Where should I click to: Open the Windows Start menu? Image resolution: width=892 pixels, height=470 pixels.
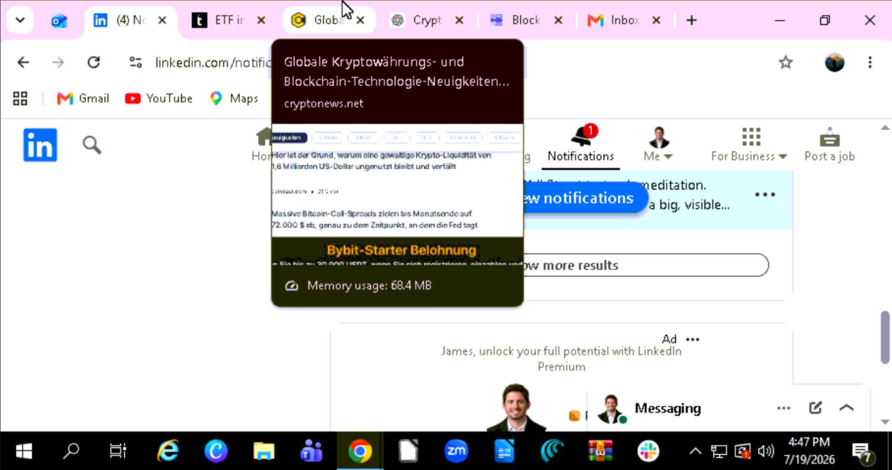pyautogui.click(x=24, y=451)
